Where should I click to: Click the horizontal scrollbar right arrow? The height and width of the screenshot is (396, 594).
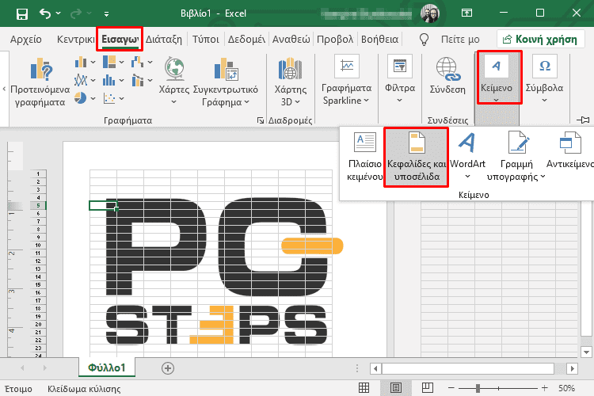pyautogui.click(x=573, y=368)
